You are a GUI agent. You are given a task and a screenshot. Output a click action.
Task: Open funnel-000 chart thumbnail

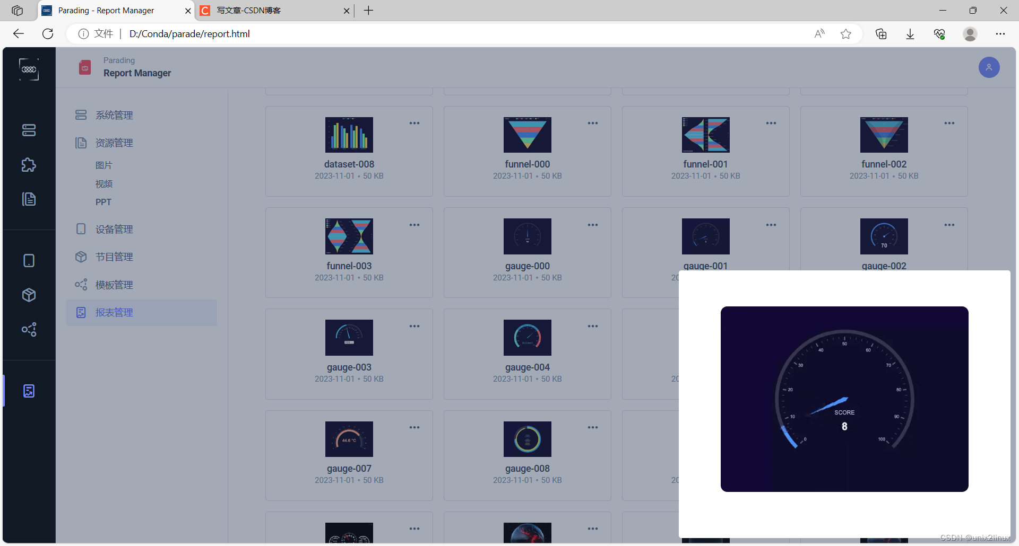[528, 135]
